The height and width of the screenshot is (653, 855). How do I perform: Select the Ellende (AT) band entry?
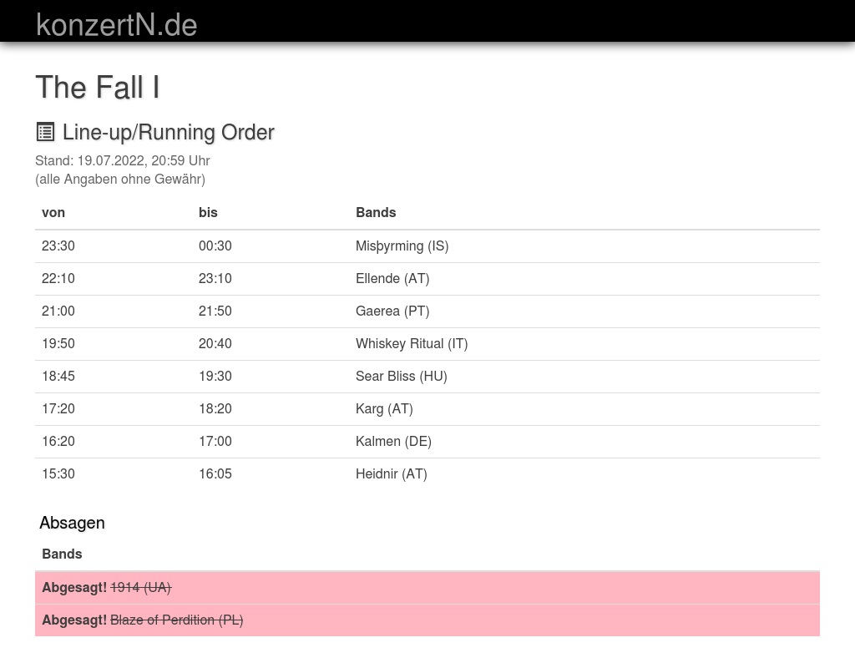(392, 278)
